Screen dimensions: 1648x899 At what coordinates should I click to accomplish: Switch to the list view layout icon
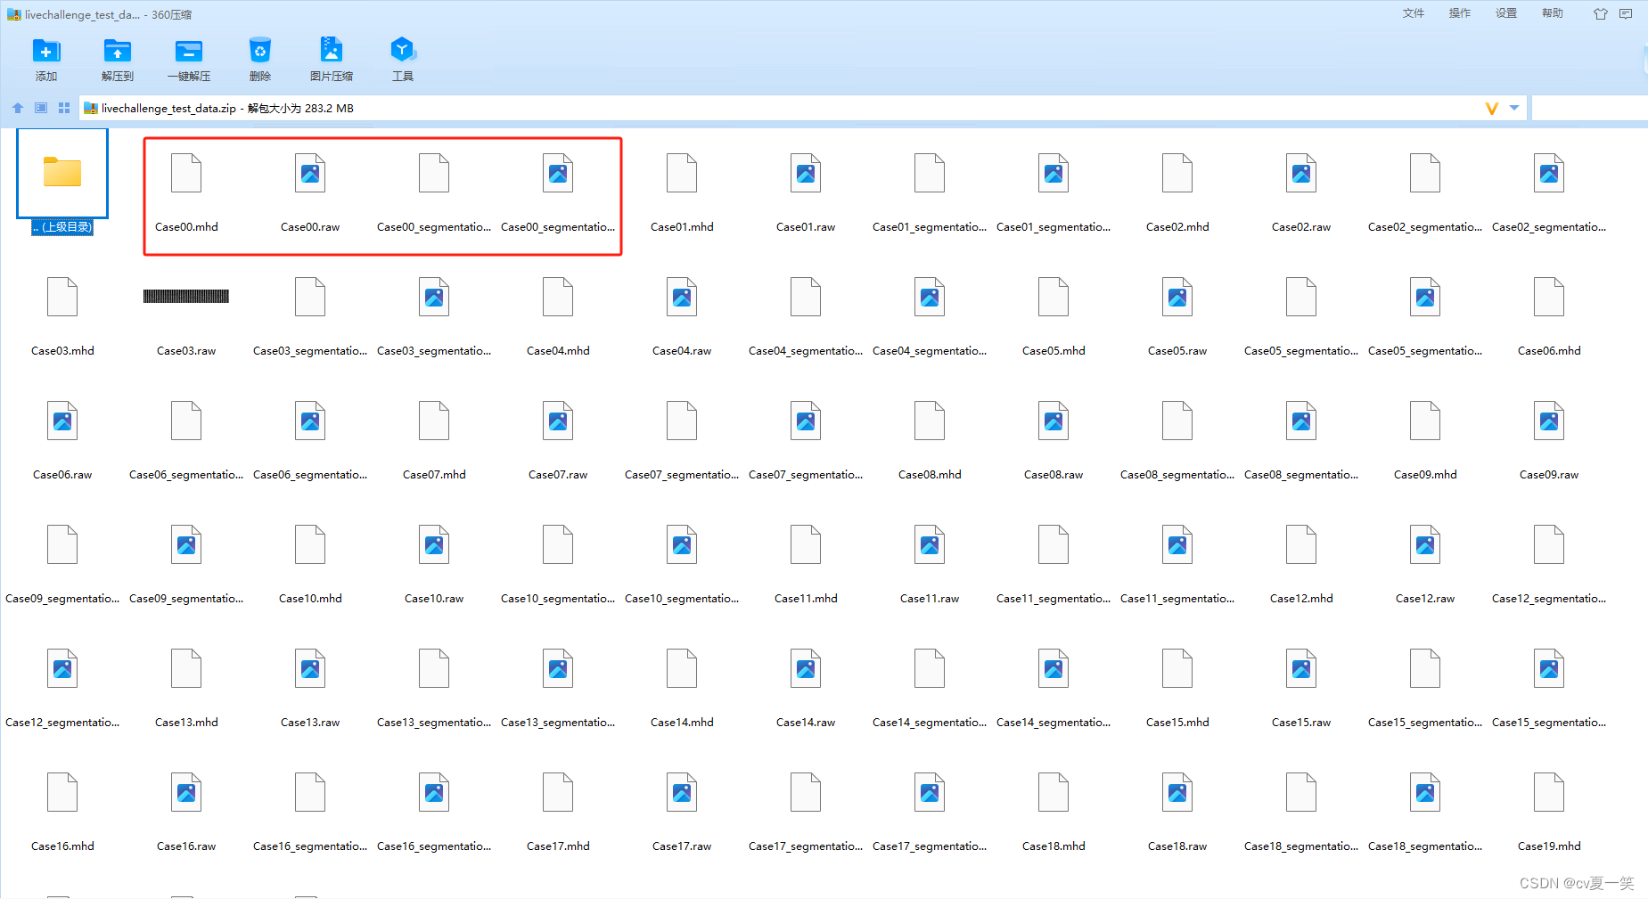[41, 108]
